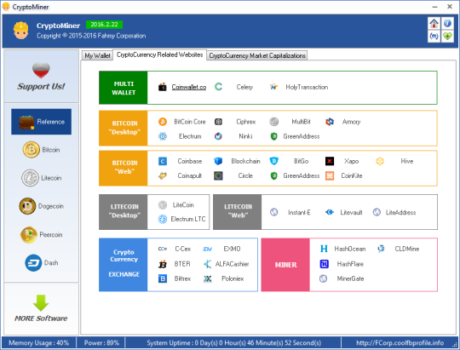460x350 pixels.
Task: Click the HolyTransaction logo icon
Action: 273,87
